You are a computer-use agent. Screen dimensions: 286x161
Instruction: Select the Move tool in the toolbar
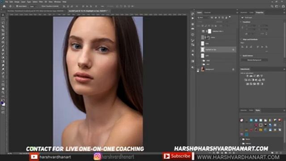[3, 15]
